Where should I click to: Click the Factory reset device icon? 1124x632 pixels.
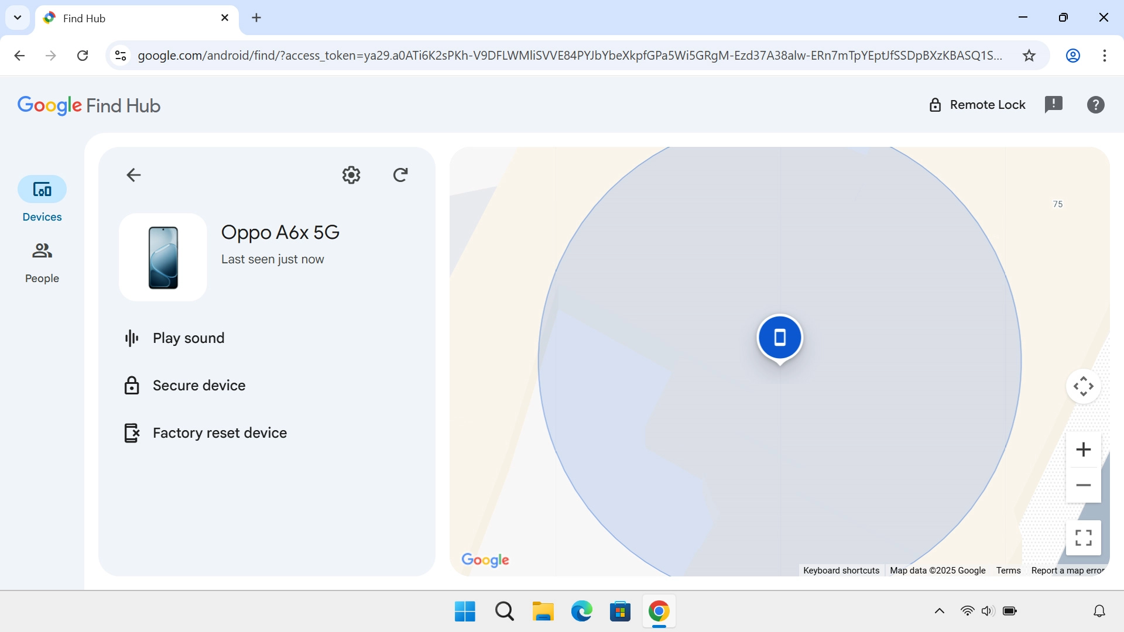[131, 432]
